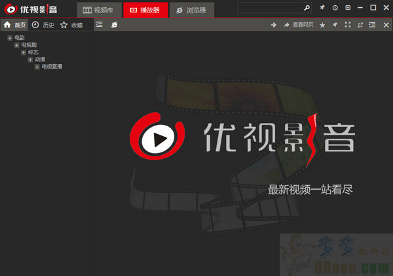Click the clock icon beside 历史
Viewport: 393px width, 276px height.
pos(35,24)
